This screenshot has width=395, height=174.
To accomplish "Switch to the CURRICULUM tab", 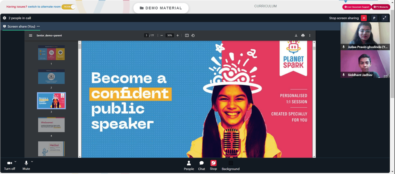I will (265, 6).
